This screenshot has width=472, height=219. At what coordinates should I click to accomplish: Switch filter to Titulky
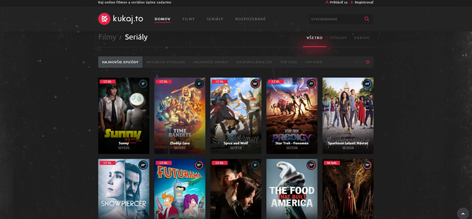click(338, 38)
